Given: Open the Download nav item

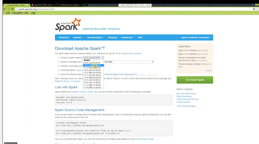Looking at the screenshot, I should click(x=64, y=37).
